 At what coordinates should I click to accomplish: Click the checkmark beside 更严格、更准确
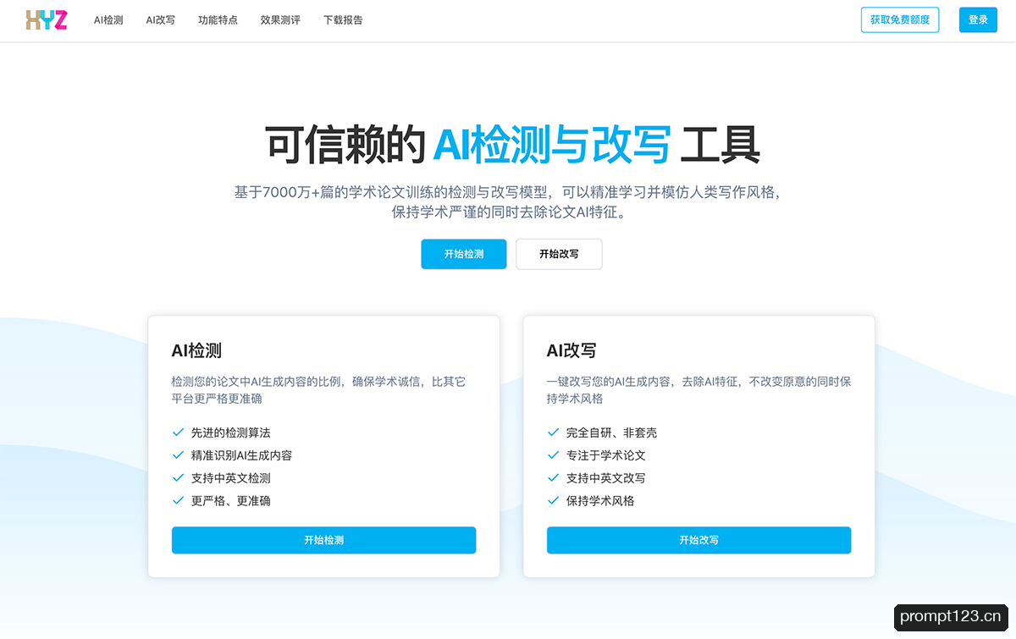[x=178, y=500]
